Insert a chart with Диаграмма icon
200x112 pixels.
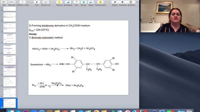68,2
